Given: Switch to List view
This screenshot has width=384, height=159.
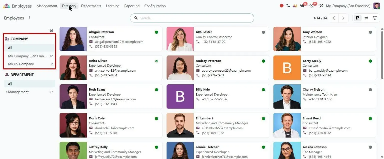Looking at the screenshot, I should (x=366, y=18).
